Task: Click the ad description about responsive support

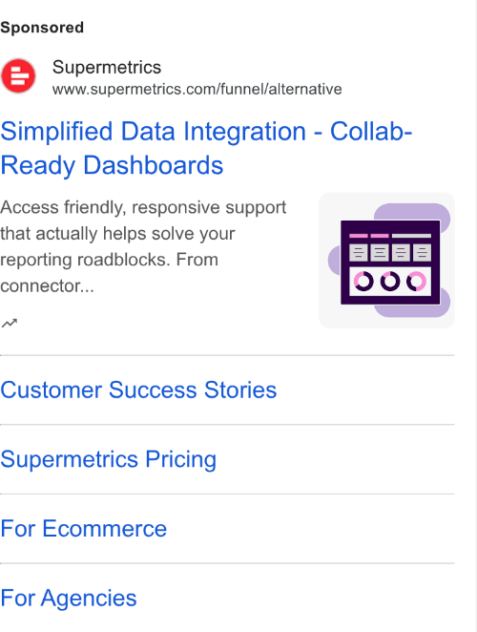Action: click(x=143, y=246)
